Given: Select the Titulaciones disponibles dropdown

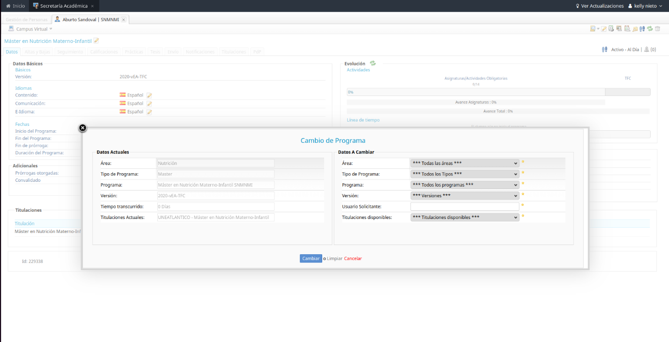Looking at the screenshot, I should (464, 218).
